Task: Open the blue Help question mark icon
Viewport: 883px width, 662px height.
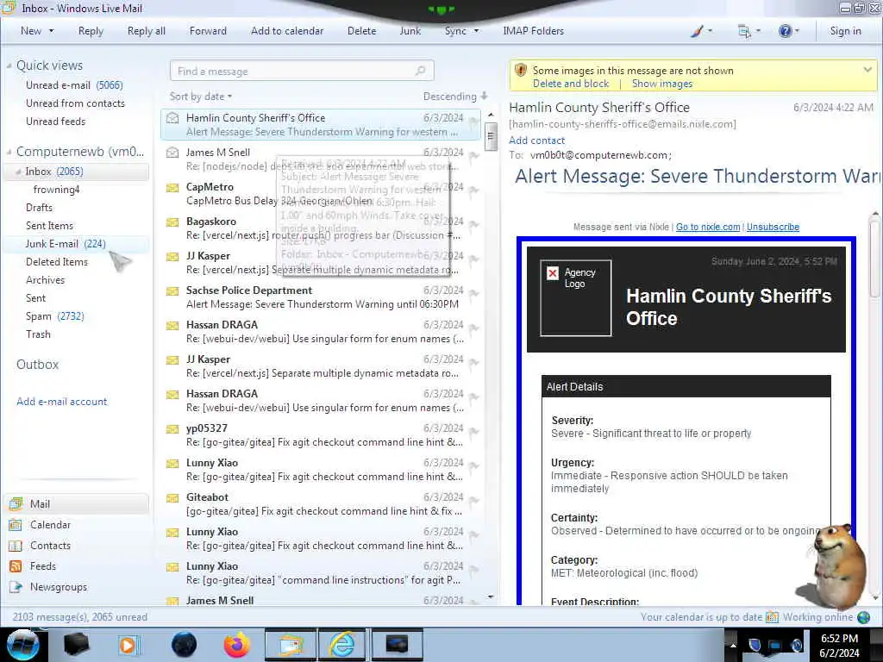Action: tap(785, 31)
